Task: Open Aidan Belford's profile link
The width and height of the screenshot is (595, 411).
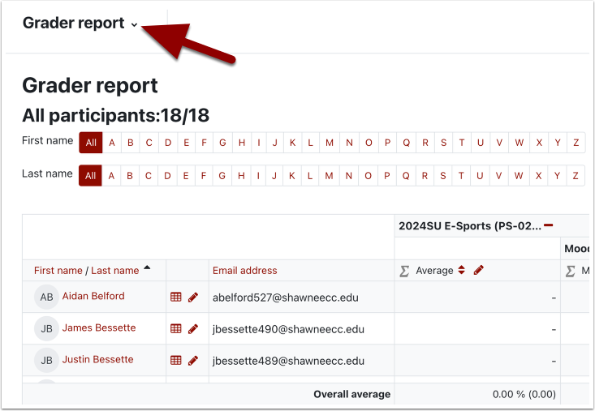Action: pos(93,297)
